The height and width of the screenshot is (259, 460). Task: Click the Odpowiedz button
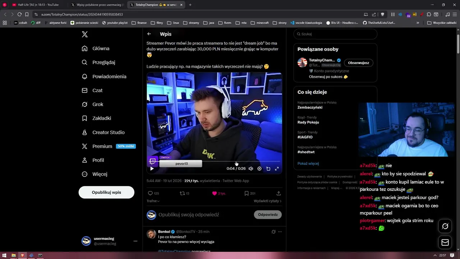point(268,214)
